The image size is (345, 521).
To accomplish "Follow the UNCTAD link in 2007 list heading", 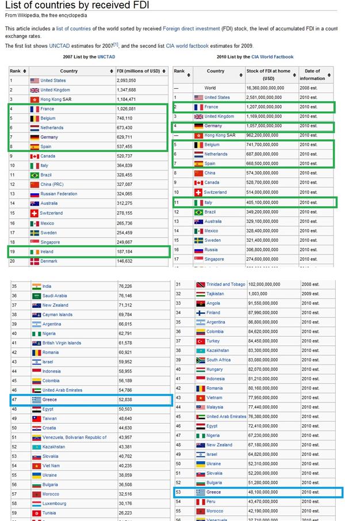I will [x=106, y=57].
